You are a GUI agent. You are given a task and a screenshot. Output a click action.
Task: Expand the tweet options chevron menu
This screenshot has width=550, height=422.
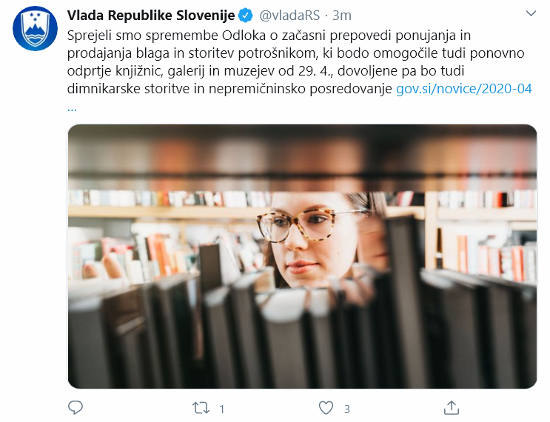coord(531,13)
